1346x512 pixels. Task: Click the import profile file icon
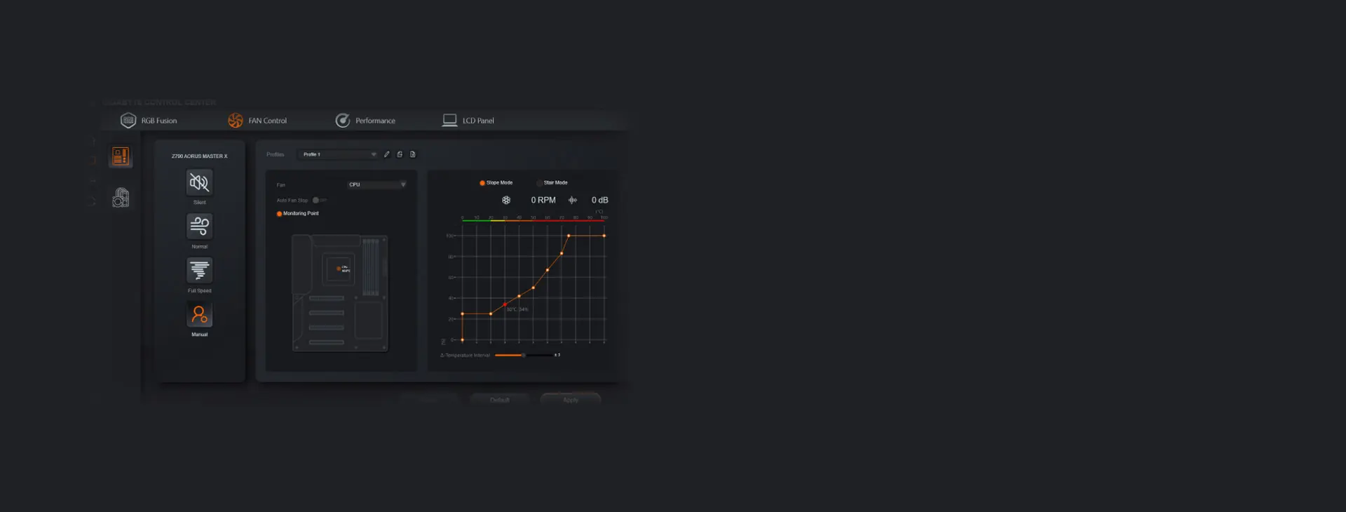[413, 154]
